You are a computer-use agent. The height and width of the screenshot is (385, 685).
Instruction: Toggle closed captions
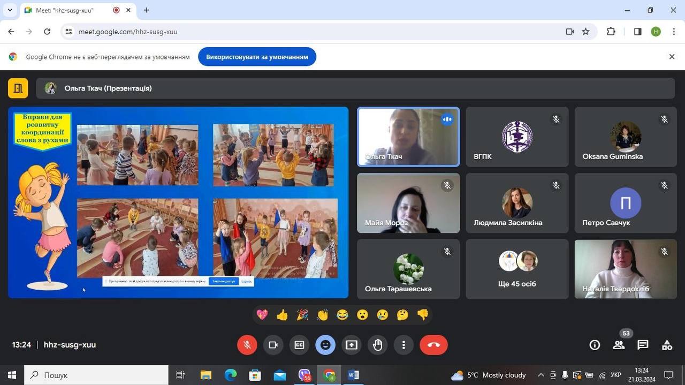click(x=299, y=345)
